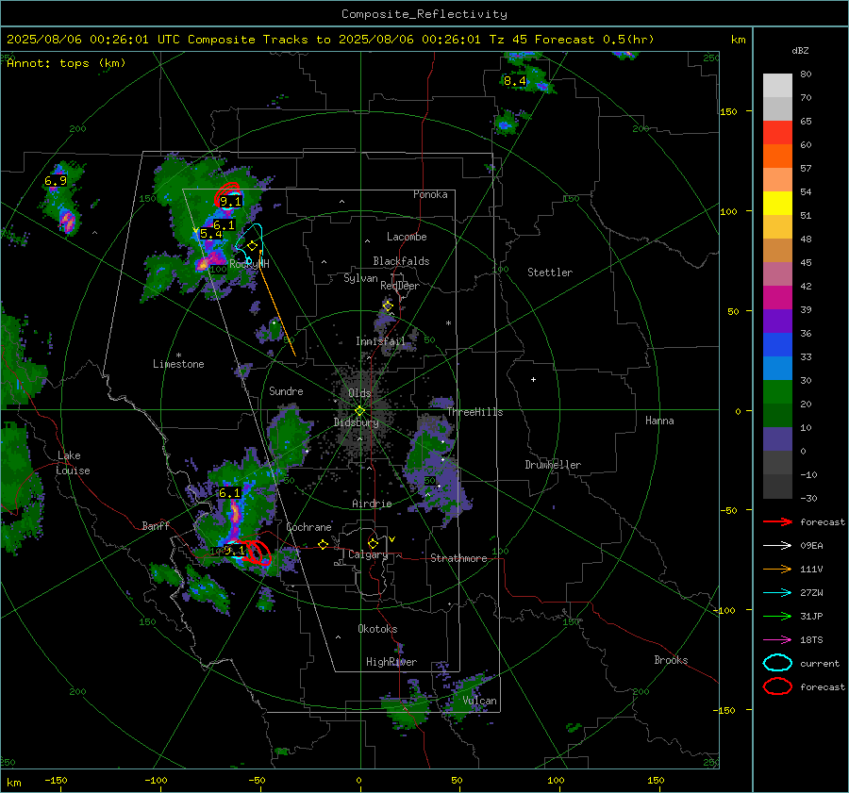Click the green 31JP arrow icon
Viewport: 849px width, 793px height.
[x=777, y=616]
